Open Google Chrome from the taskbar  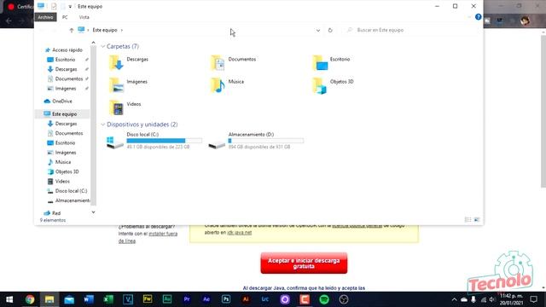[x=30, y=299]
